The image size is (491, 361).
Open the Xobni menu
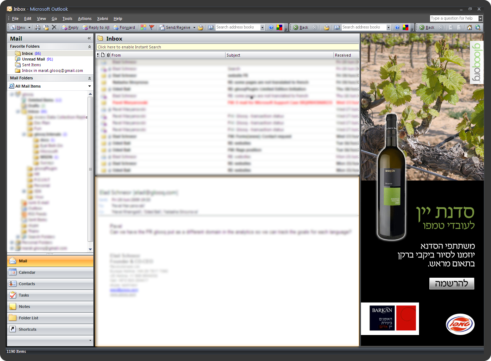pyautogui.click(x=102, y=19)
